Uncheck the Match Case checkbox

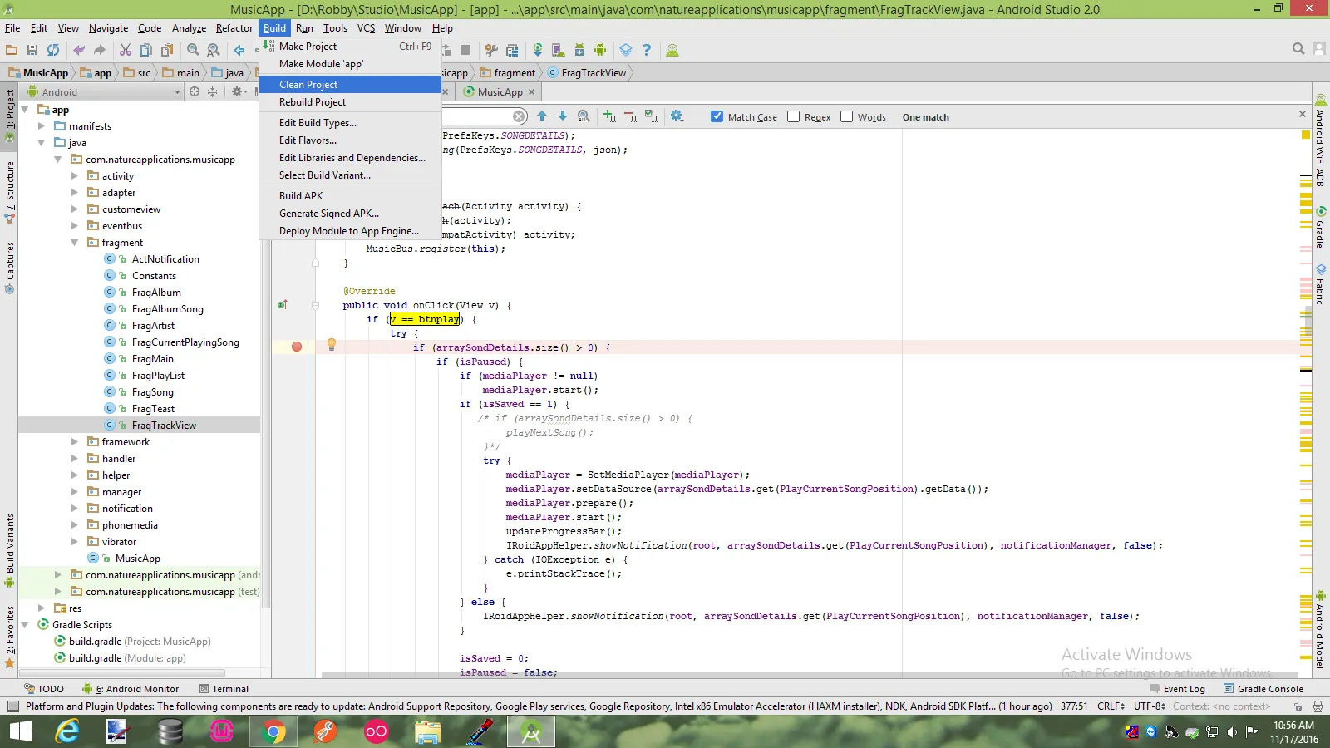point(717,117)
